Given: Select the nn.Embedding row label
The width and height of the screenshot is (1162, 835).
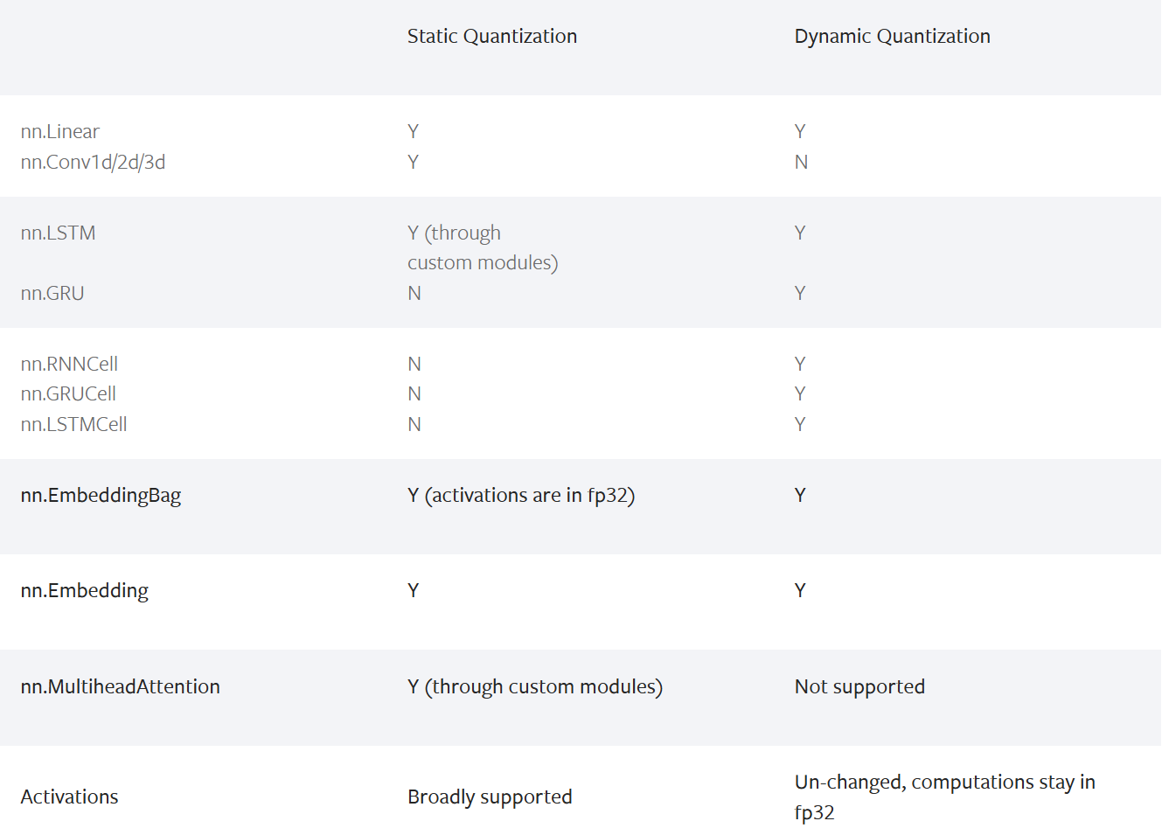Looking at the screenshot, I should (x=84, y=591).
